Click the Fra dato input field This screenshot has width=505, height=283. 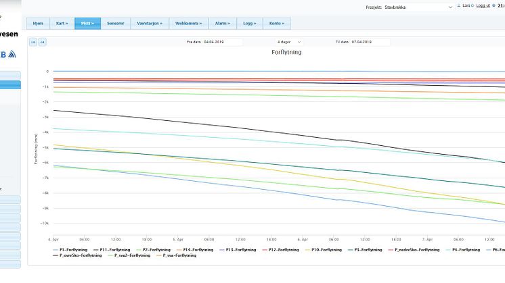coord(222,42)
